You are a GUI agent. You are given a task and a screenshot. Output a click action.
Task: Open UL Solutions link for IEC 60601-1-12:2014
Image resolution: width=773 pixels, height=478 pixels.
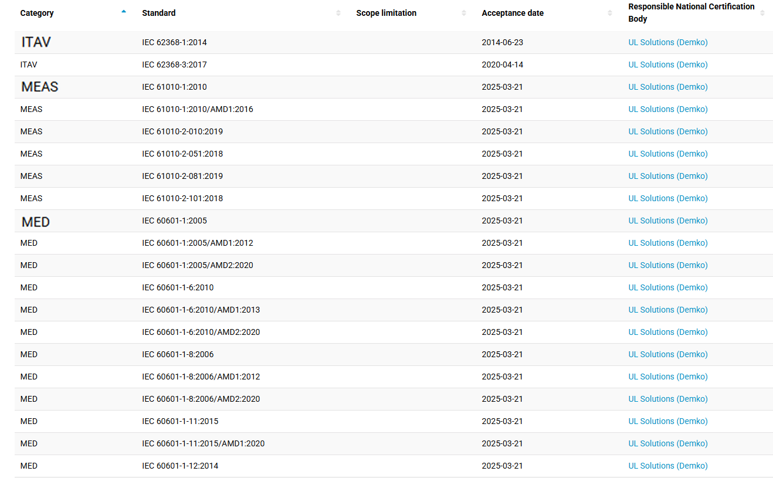click(667, 466)
